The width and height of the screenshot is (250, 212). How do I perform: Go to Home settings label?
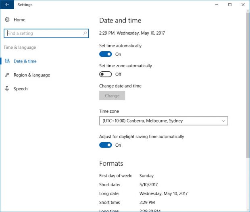click(x=19, y=20)
